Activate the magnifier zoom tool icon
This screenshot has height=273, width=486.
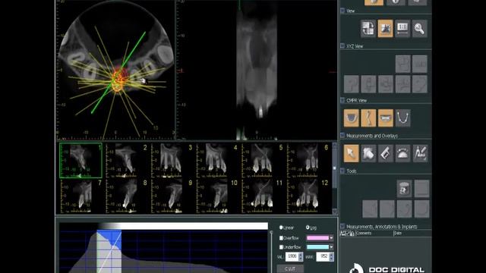(x=419, y=29)
